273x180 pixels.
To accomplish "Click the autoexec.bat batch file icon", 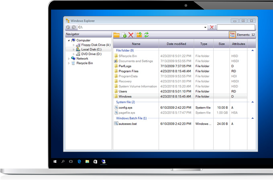I will (x=116, y=124).
